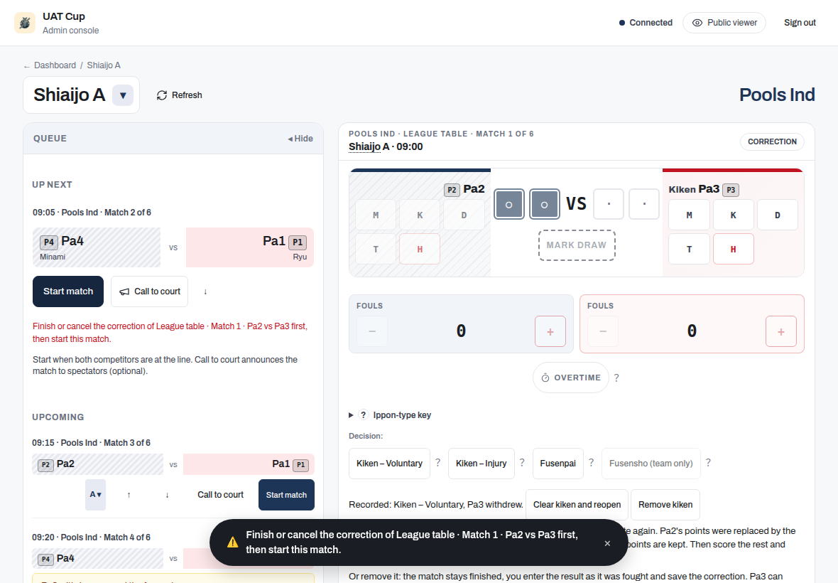Image resolution: width=838 pixels, height=583 pixels.
Task: Dismiss the warning toast notification
Action: [x=607, y=543]
